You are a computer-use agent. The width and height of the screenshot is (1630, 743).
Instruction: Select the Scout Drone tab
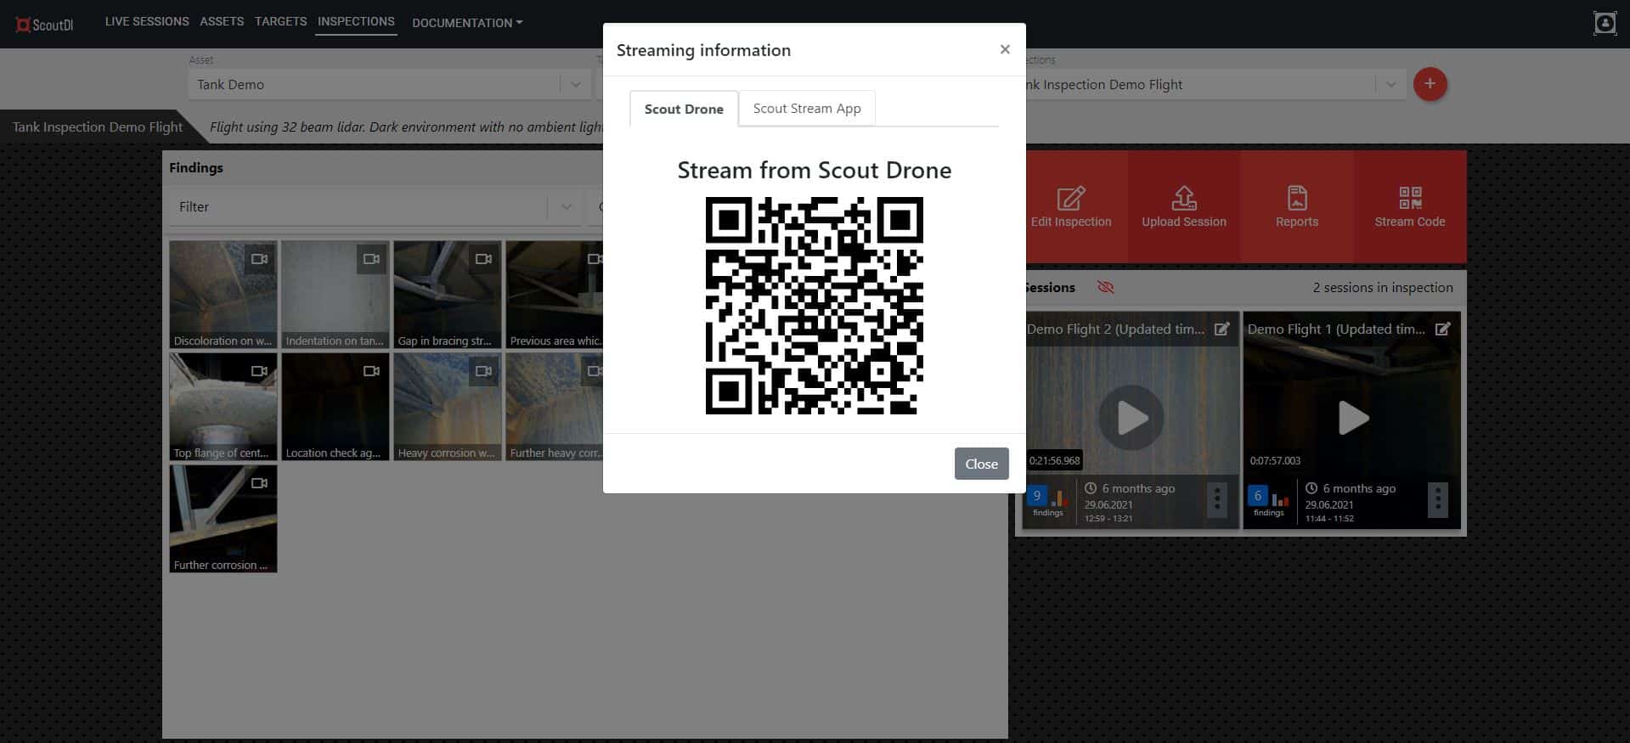[684, 109]
